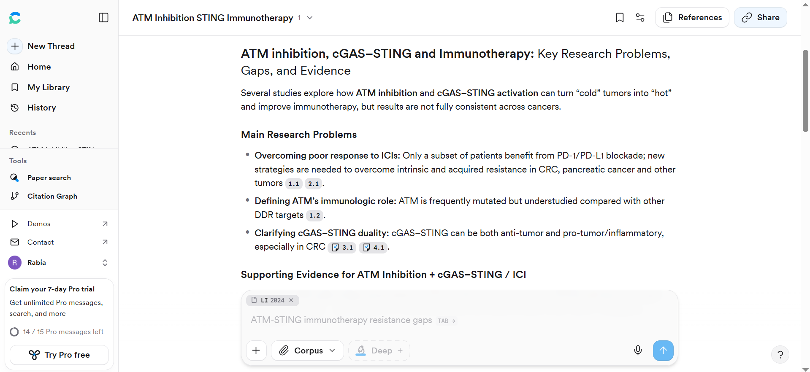The image size is (810, 372).
Task: Expand the Corpus source dropdown
Action: pos(307,350)
